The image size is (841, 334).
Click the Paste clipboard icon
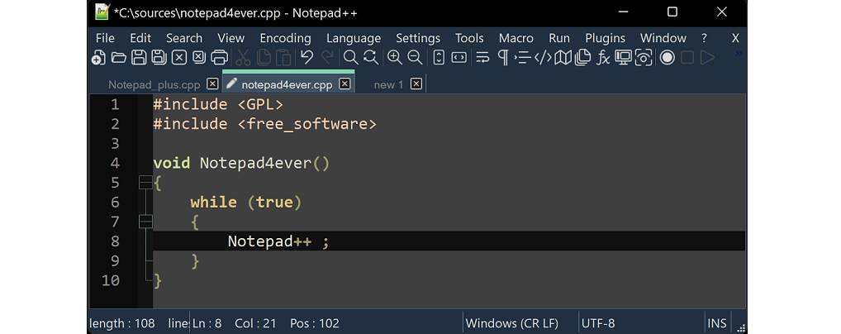point(283,57)
